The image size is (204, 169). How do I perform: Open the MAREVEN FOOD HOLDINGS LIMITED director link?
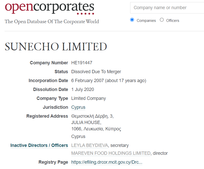pyautogui.click(x=111, y=153)
